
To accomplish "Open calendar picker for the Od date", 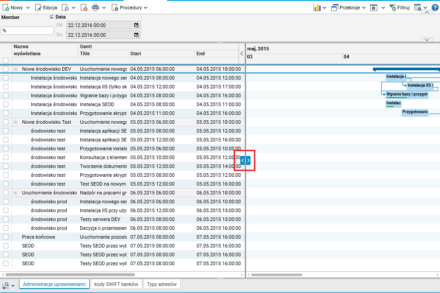I will coord(137,25).
